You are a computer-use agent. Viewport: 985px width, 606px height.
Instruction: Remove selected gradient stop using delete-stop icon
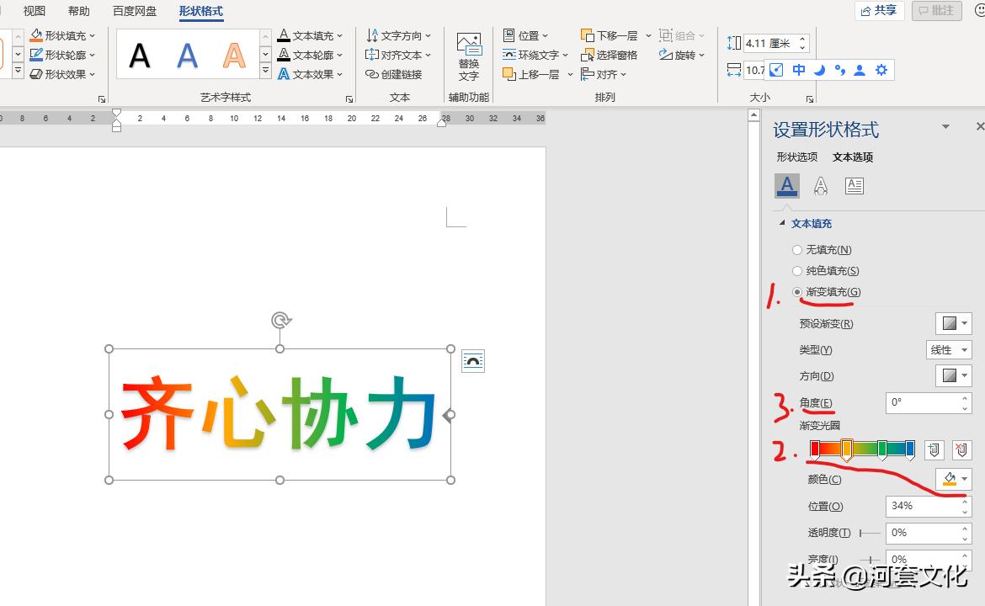pyautogui.click(x=961, y=449)
